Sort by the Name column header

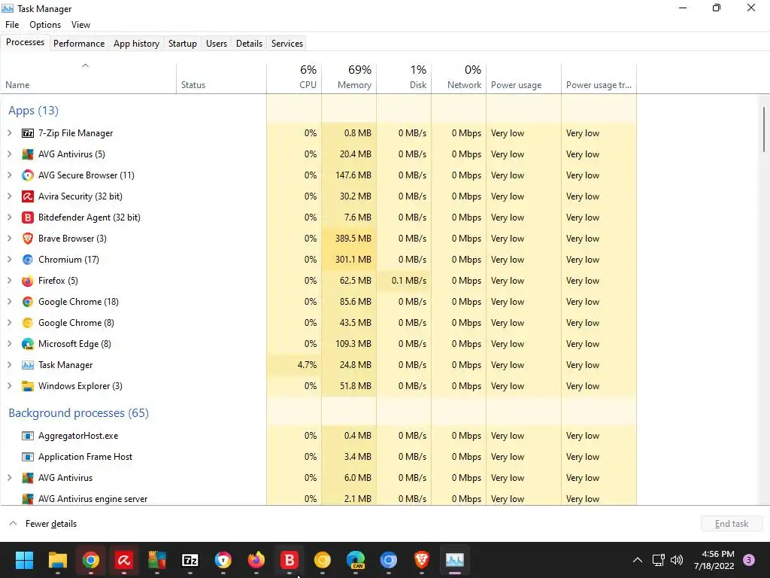pos(89,78)
